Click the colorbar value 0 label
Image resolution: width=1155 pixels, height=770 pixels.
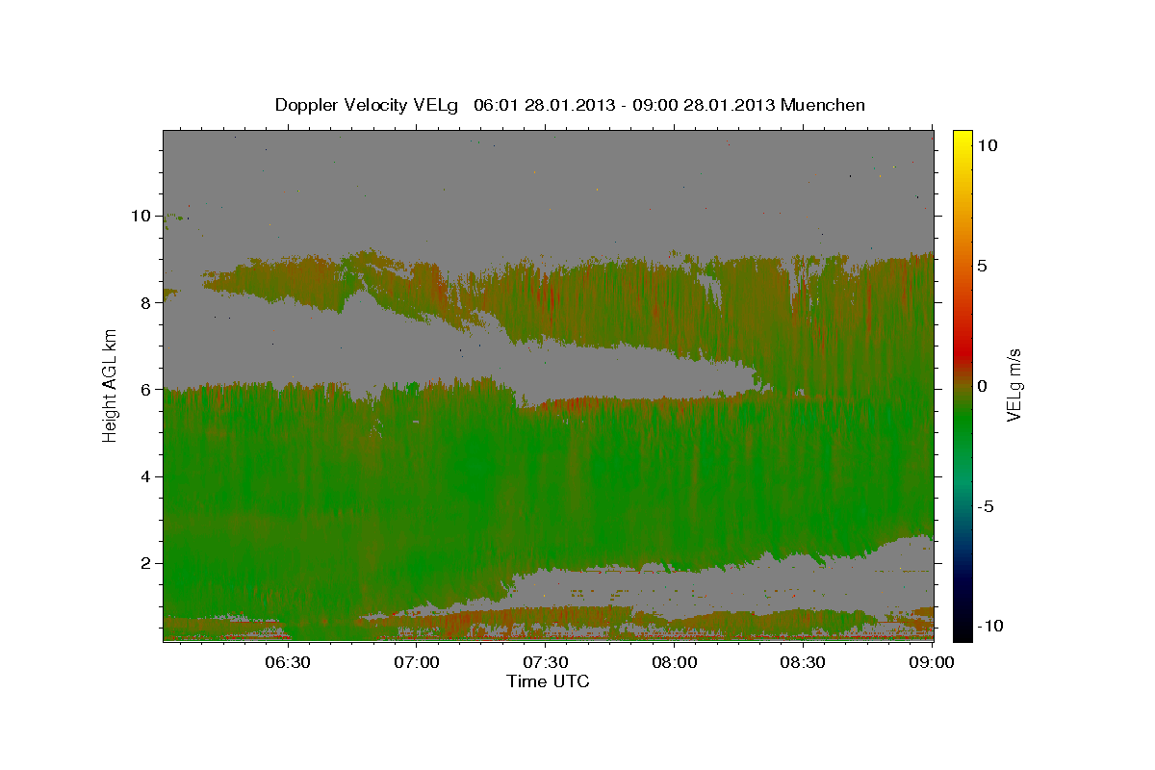click(982, 385)
